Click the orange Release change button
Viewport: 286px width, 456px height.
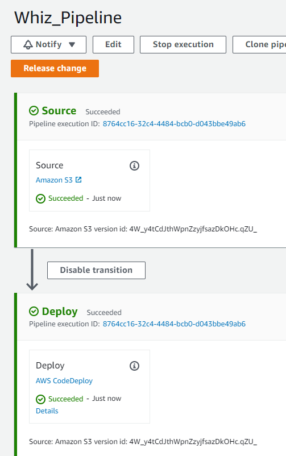coord(55,68)
